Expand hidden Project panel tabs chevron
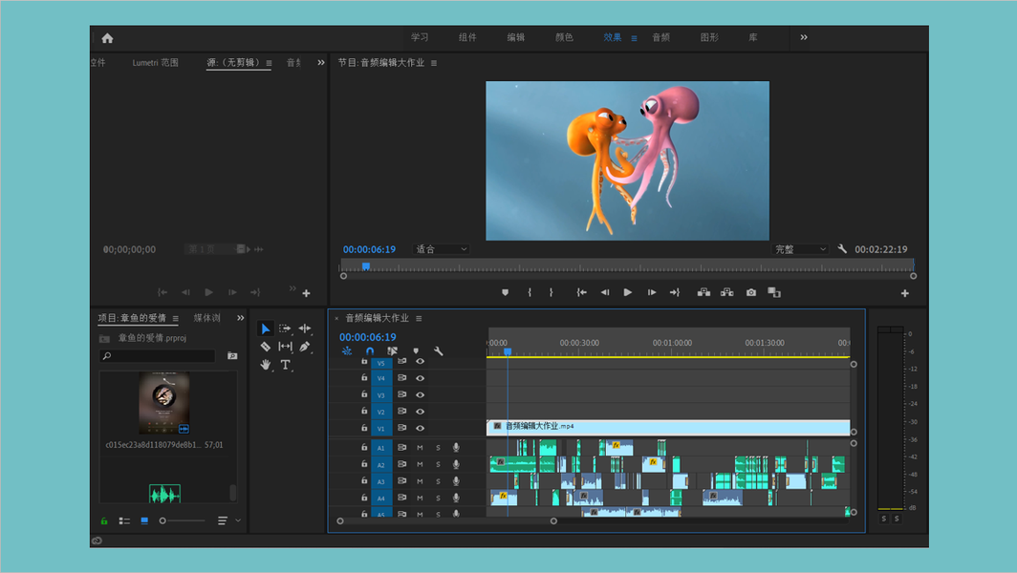The image size is (1017, 573). point(241,318)
